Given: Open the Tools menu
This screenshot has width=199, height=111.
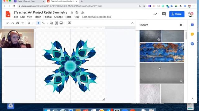Looking at the screenshot, I should [x=68, y=17].
